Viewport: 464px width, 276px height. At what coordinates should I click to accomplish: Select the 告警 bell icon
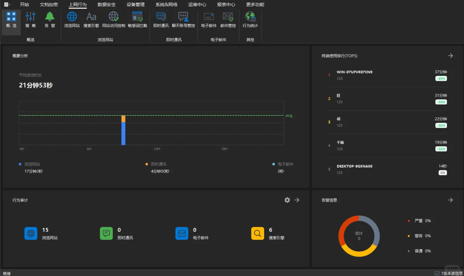[50, 17]
